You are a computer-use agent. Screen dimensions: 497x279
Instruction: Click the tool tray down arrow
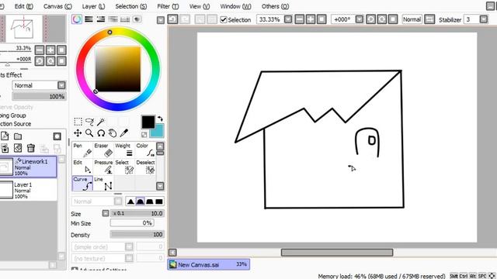[161, 186]
